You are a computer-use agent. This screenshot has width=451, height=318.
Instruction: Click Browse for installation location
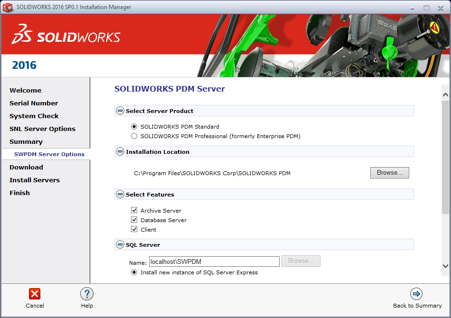(389, 173)
